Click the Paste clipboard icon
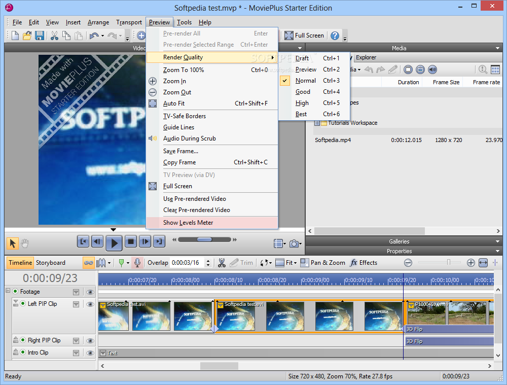The image size is (507, 385). tap(79, 36)
